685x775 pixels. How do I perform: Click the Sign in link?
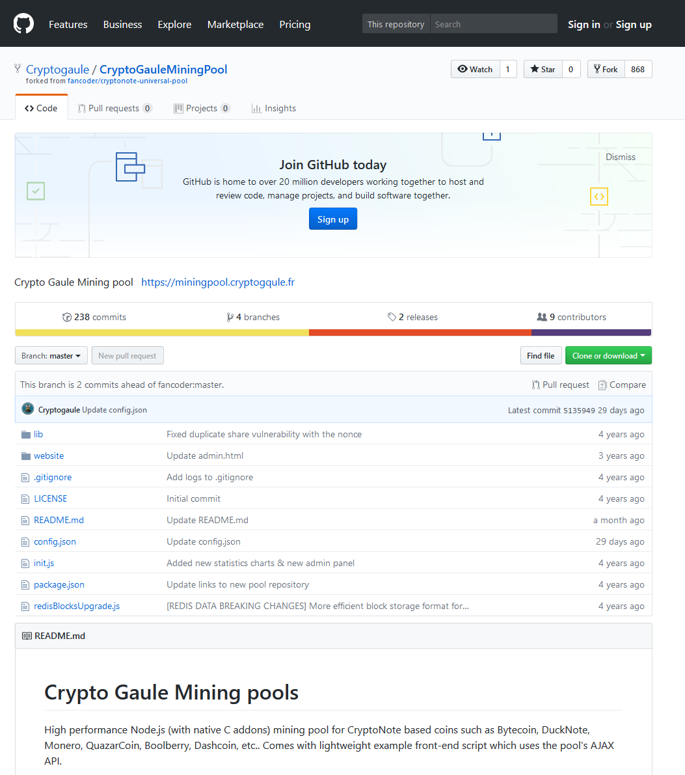click(584, 24)
